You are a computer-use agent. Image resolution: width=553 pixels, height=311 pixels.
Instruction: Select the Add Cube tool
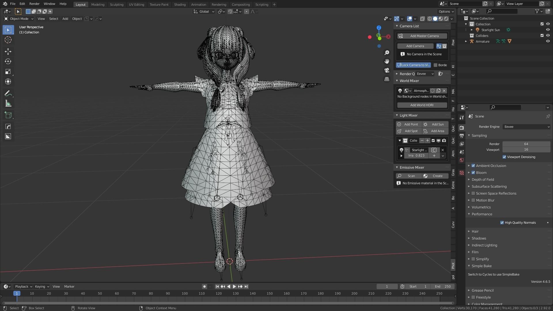pyautogui.click(x=8, y=115)
